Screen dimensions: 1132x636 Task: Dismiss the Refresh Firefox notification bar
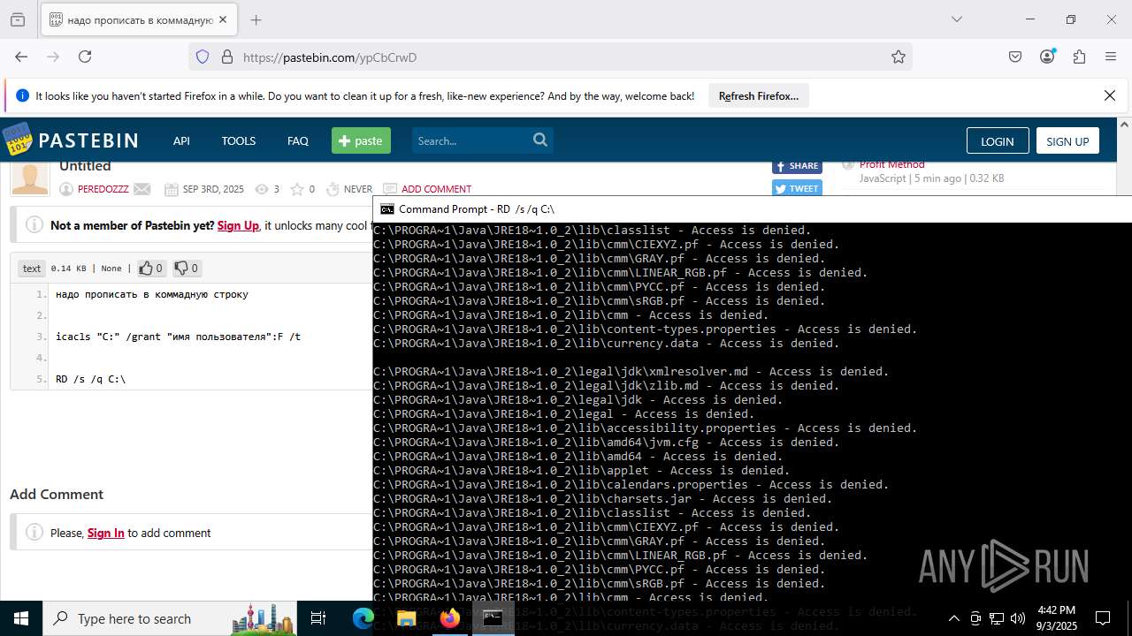point(1110,95)
